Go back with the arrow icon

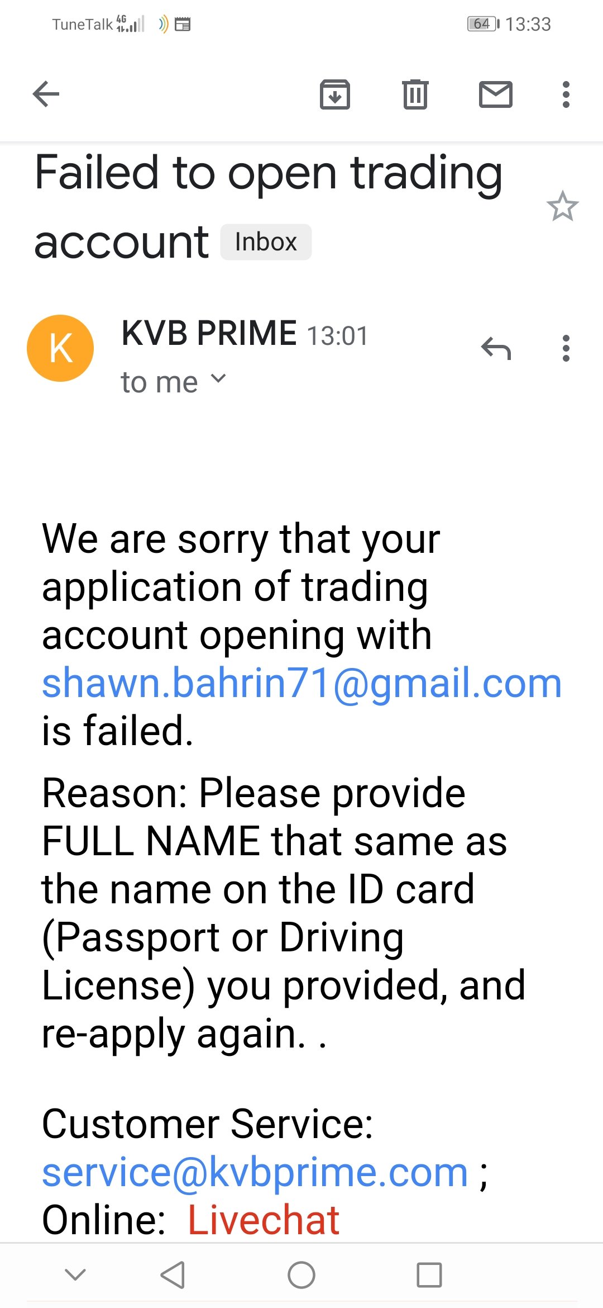[46, 94]
